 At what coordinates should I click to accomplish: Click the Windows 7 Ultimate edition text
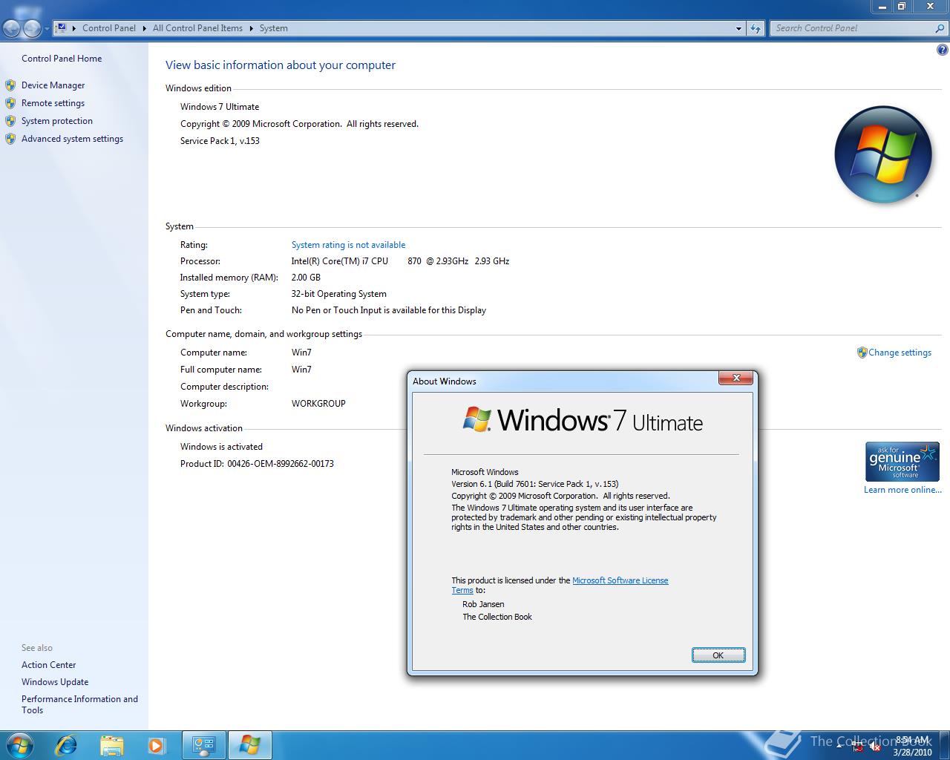click(x=220, y=107)
